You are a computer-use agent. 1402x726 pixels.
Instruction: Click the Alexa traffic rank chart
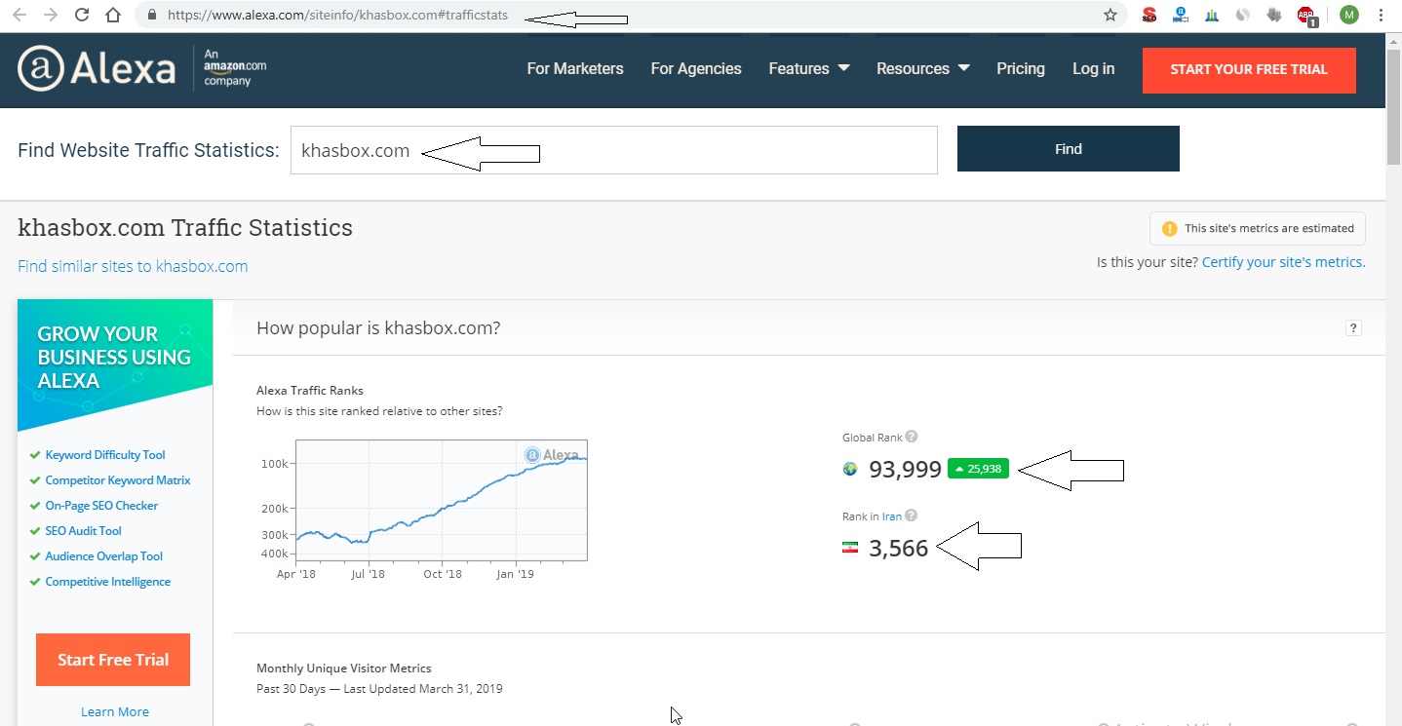point(441,500)
